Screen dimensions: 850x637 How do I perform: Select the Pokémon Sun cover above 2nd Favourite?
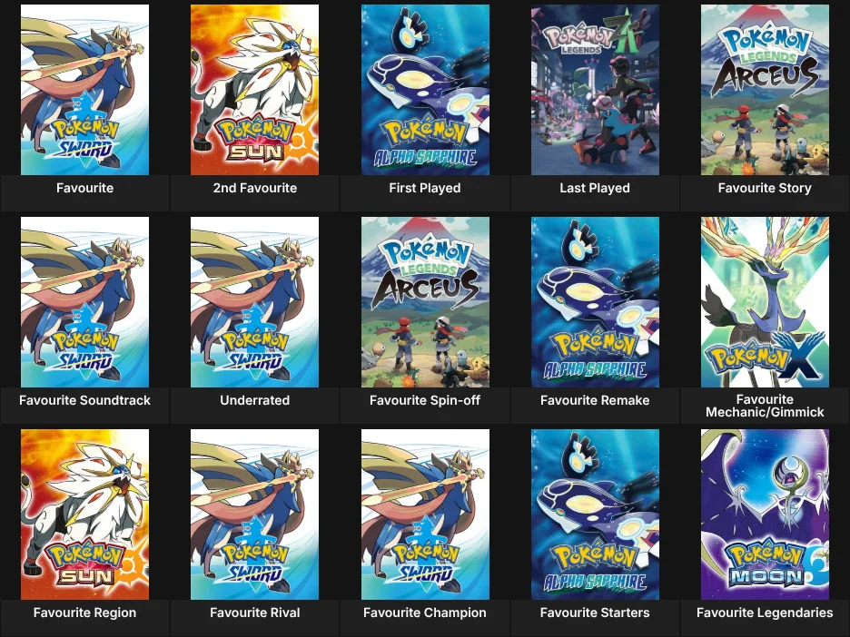click(255, 90)
